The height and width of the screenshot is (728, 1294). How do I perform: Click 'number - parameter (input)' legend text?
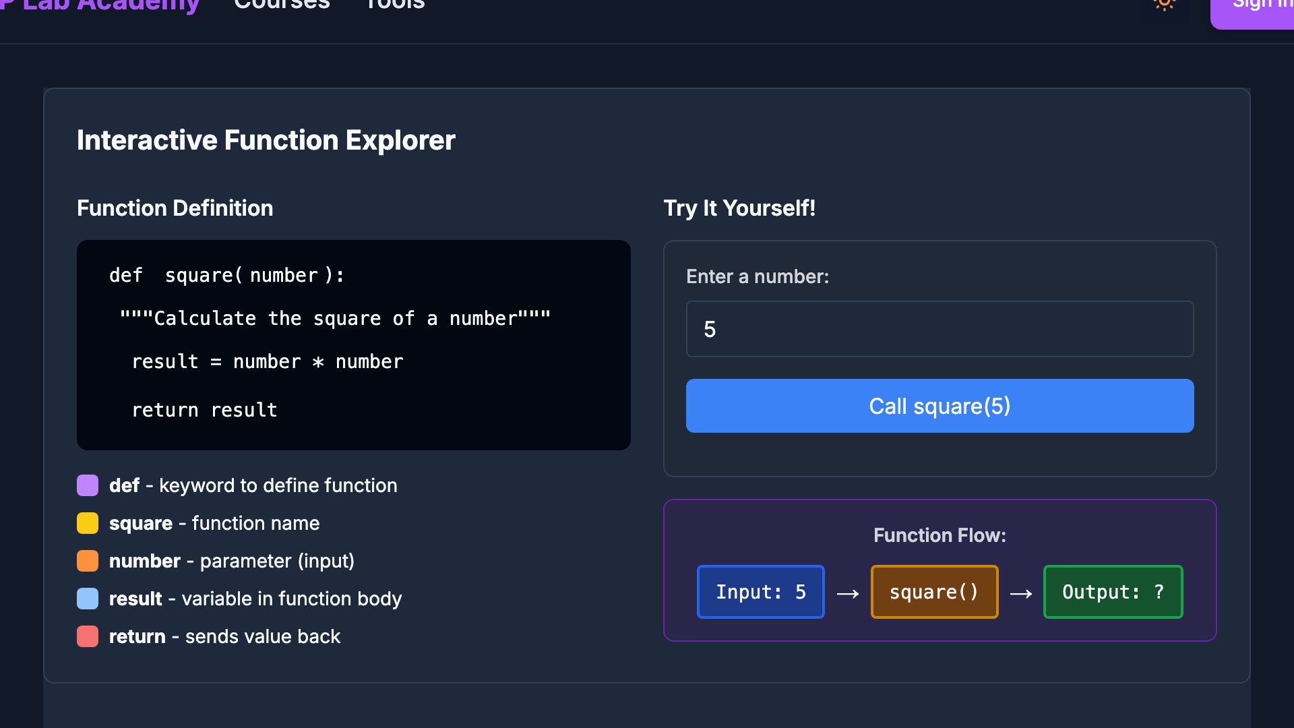click(x=232, y=561)
